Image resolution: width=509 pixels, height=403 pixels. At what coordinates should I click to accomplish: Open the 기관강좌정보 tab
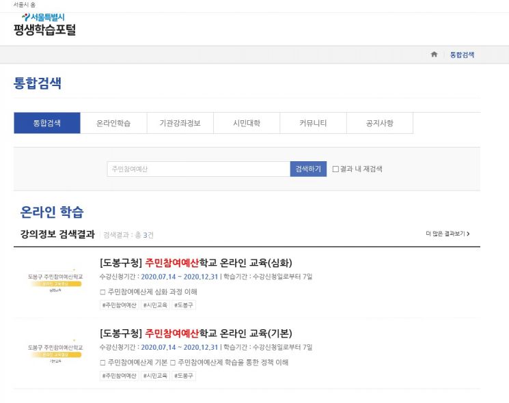pyautogui.click(x=180, y=123)
